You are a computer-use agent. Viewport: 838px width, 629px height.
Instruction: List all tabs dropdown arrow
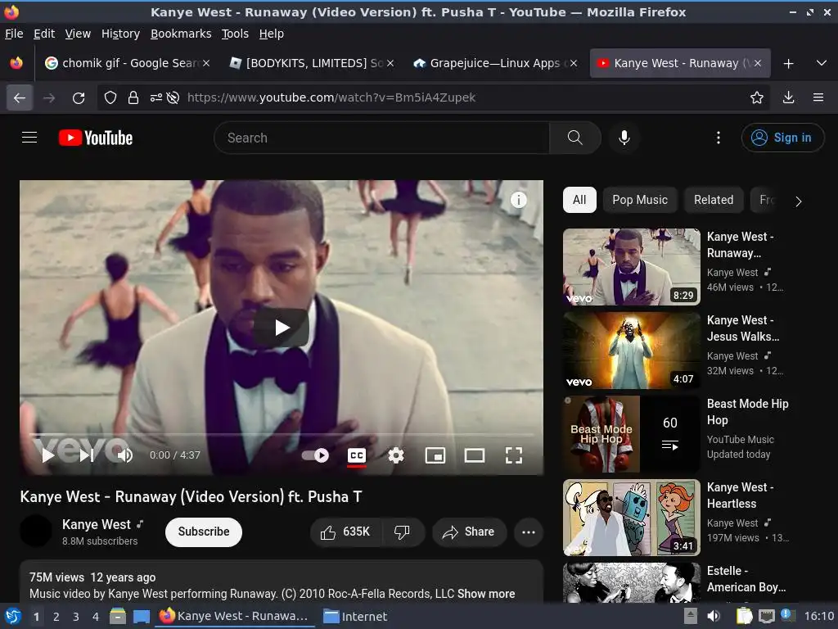(822, 64)
